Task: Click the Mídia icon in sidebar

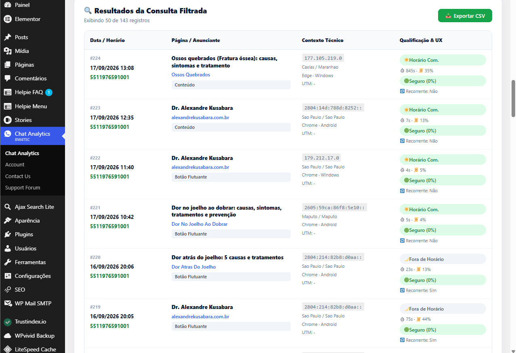Action: [7, 51]
